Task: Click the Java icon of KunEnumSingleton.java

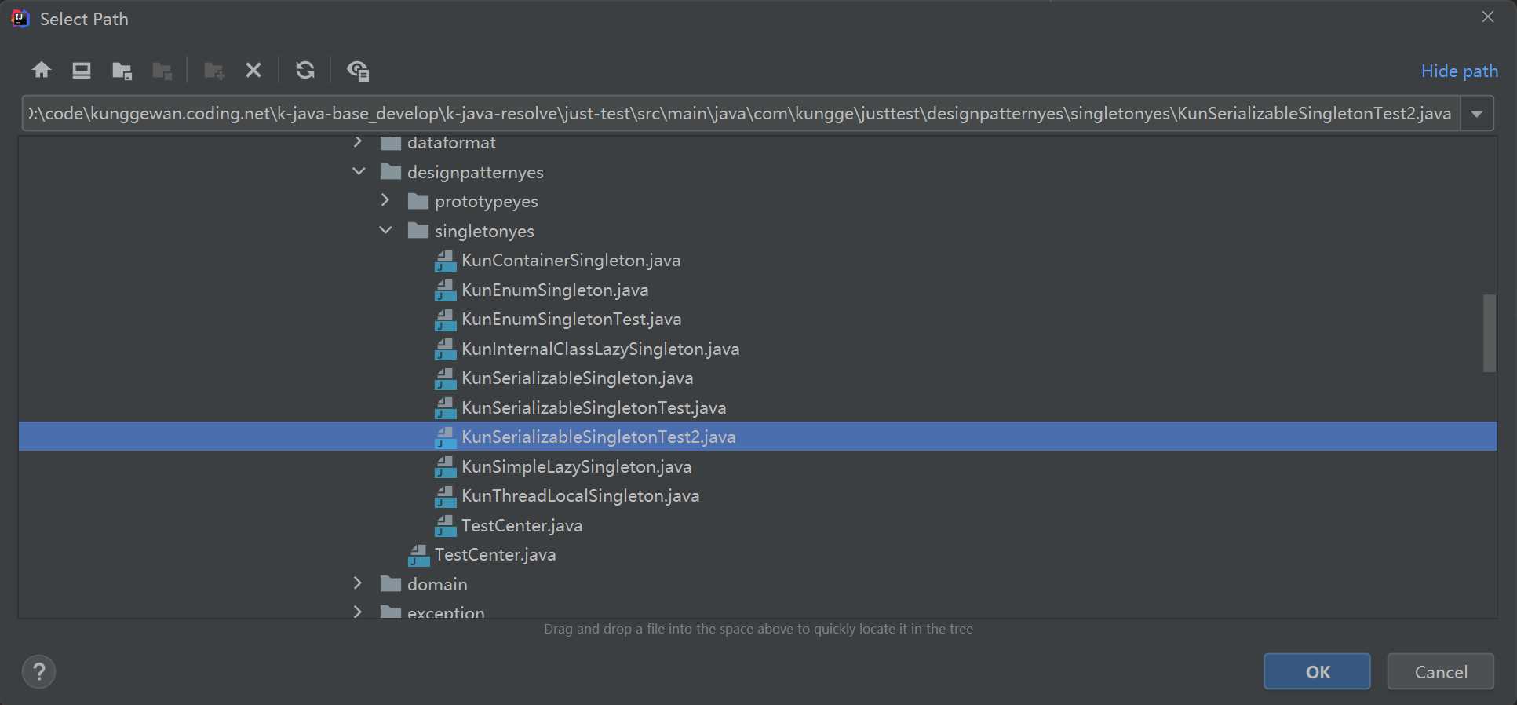Action: click(445, 290)
